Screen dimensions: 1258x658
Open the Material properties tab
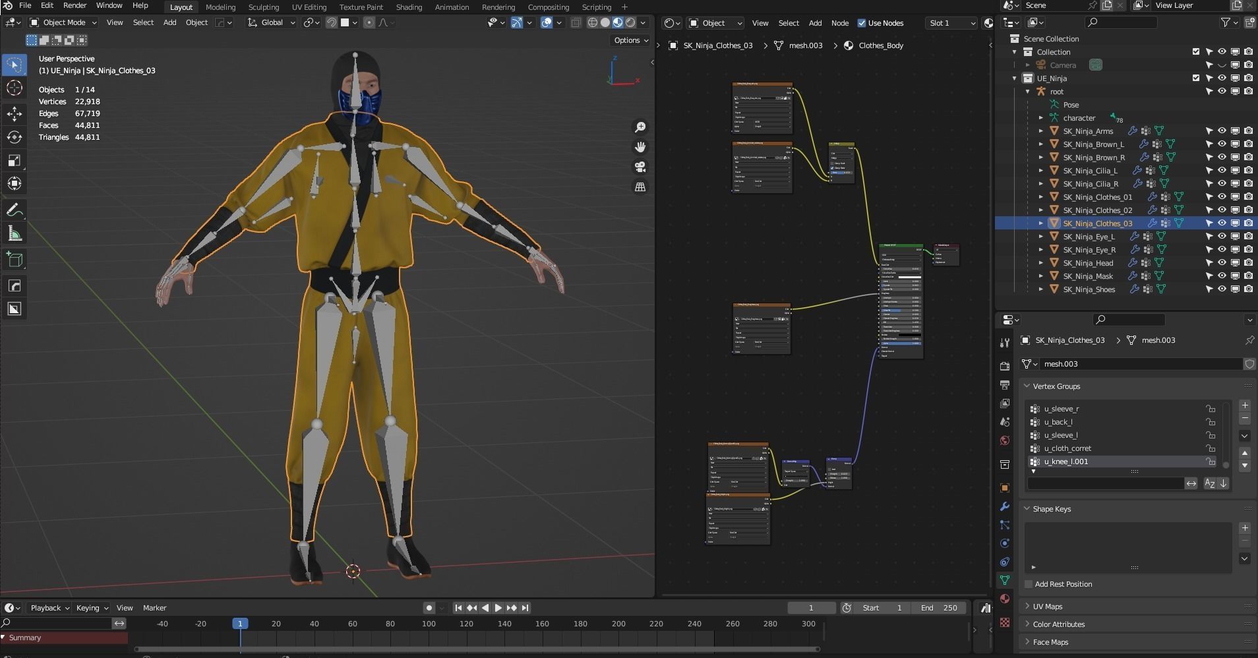pos(1005,599)
